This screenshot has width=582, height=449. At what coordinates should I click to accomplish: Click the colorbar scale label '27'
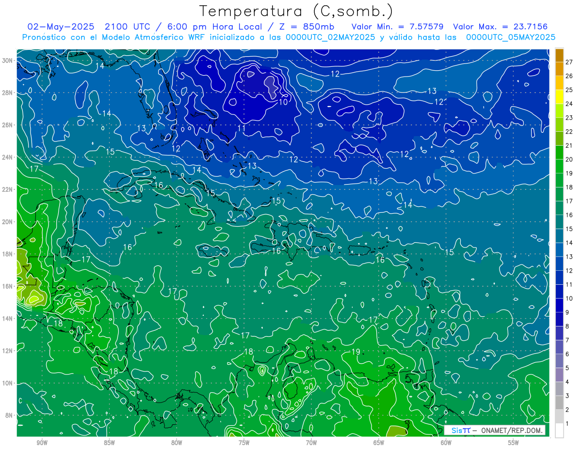click(569, 62)
